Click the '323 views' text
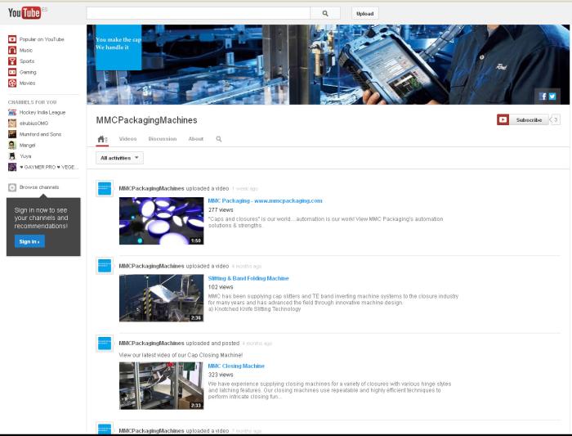Image resolution: width=572 pixels, height=436 pixels. [x=221, y=375]
